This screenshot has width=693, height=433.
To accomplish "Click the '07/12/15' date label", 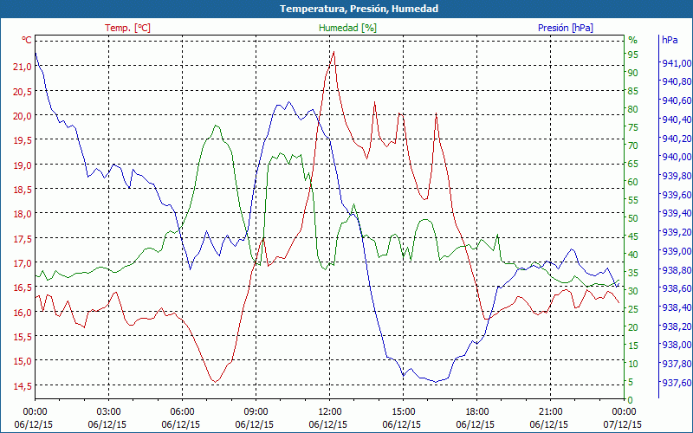I will click(x=622, y=424).
